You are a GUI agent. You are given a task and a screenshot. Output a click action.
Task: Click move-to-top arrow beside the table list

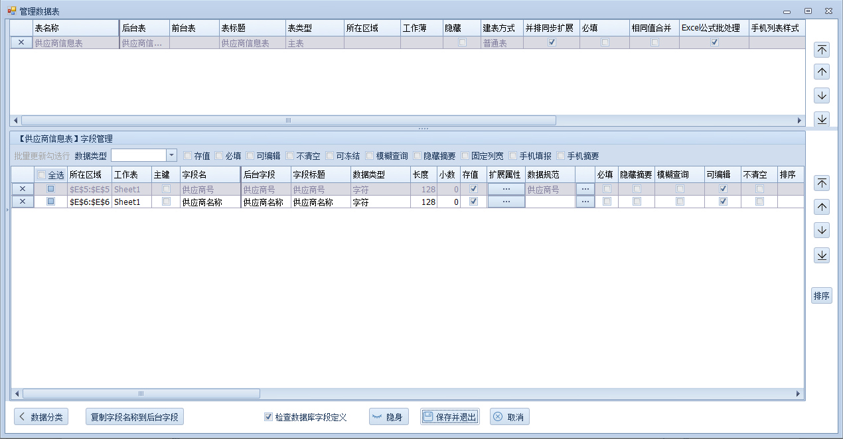click(x=822, y=50)
